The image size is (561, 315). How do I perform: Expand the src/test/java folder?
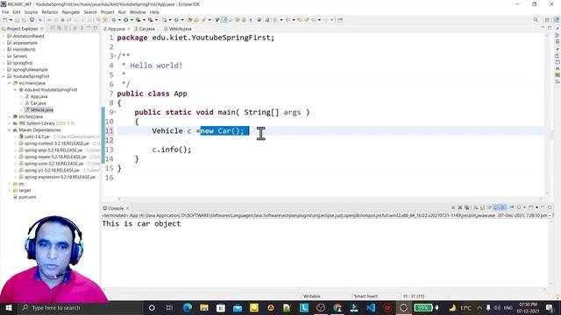(10, 116)
